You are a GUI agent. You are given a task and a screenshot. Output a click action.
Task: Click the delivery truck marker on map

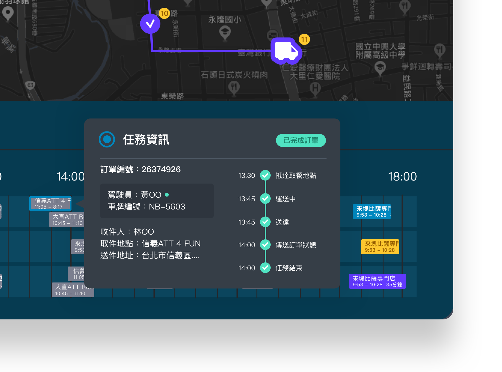tap(286, 51)
